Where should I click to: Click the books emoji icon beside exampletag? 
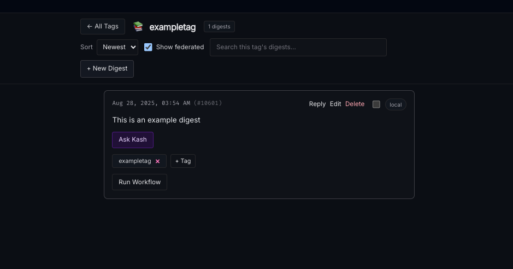138,27
